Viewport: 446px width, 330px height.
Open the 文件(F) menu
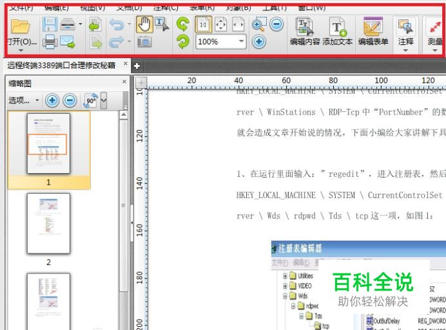[21, 8]
